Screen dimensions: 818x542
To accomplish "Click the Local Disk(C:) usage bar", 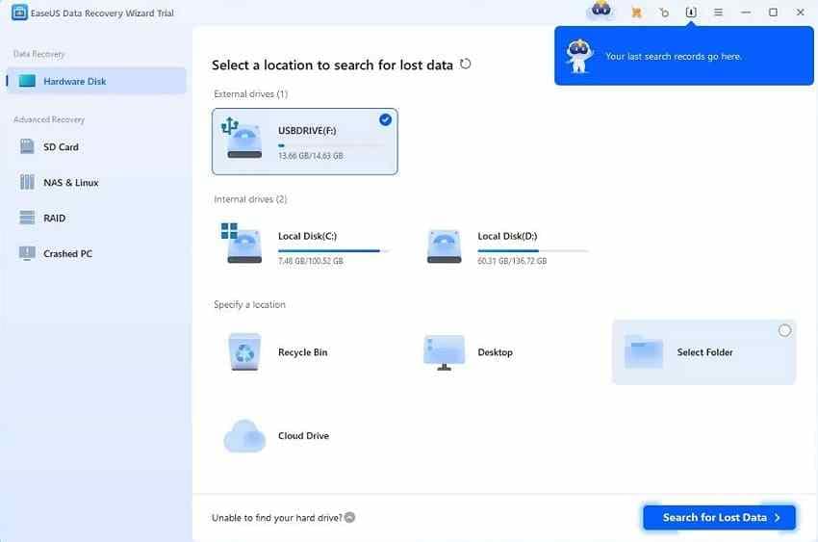I will (x=333, y=251).
